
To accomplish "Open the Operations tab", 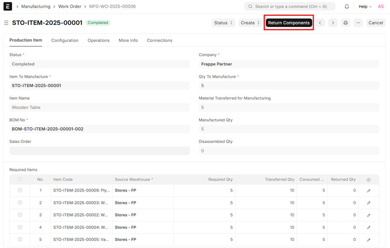I will (x=98, y=40).
